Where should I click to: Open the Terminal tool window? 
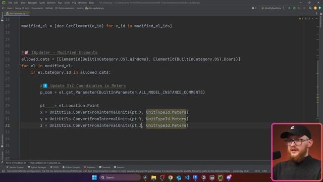(104, 167)
